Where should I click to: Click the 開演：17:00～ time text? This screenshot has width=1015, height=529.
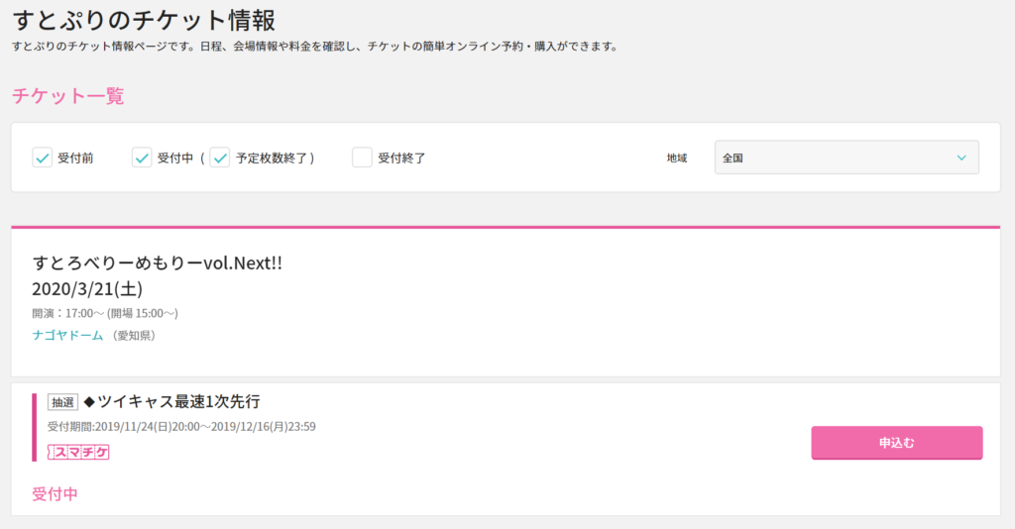(x=105, y=313)
